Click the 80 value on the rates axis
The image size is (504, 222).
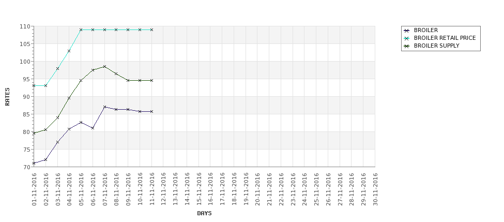click(27, 132)
